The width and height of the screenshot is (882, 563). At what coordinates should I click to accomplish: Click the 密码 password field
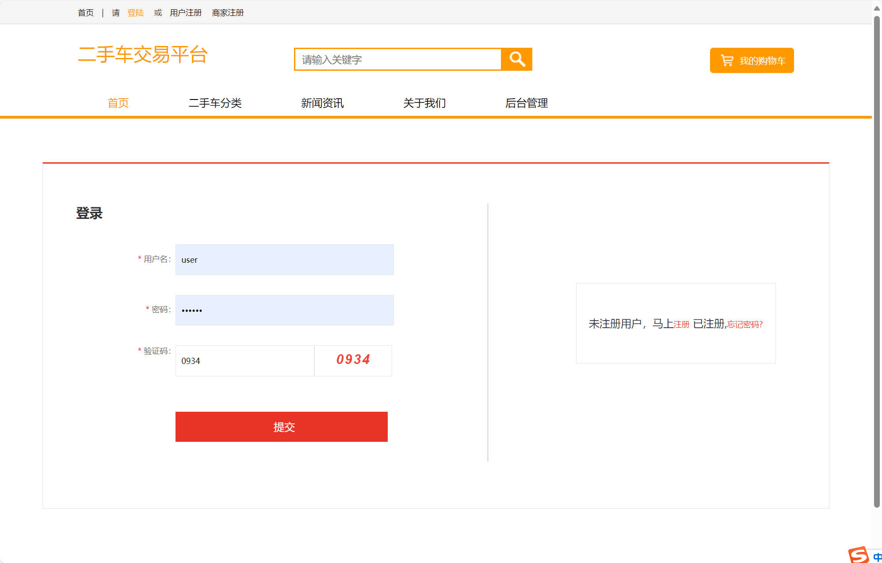coord(284,310)
